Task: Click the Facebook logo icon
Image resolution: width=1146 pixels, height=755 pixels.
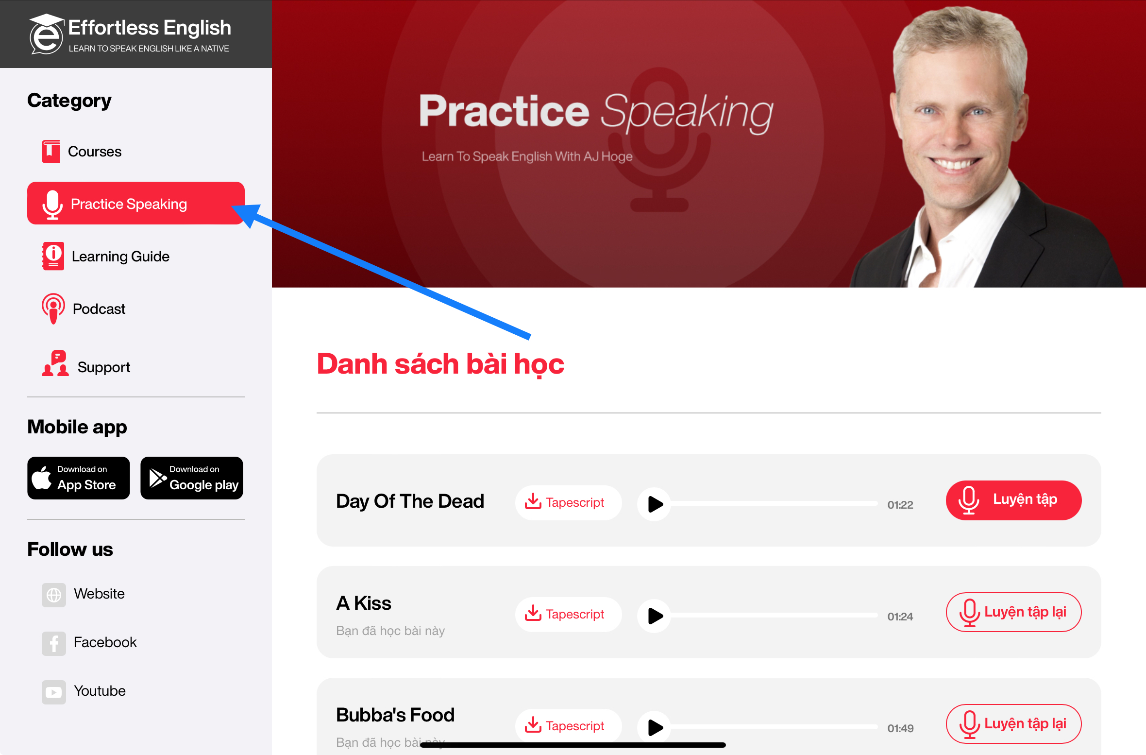Action: [x=52, y=641]
